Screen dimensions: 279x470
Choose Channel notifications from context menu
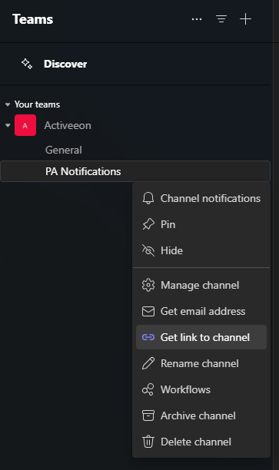201,198
